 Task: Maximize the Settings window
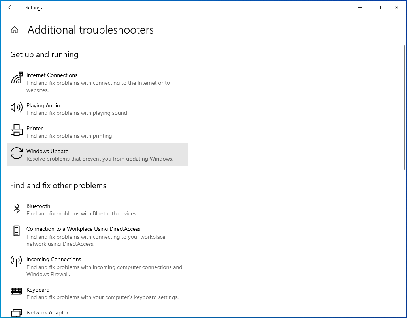pyautogui.click(x=379, y=7)
